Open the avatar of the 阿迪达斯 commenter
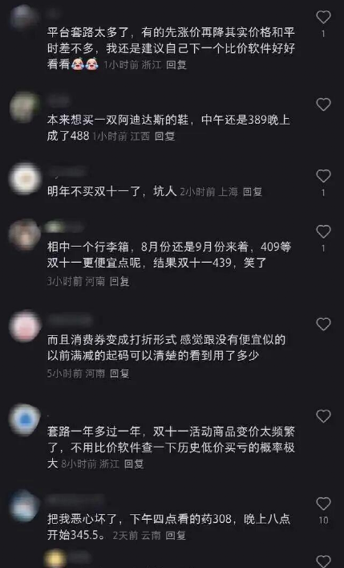This screenshot has width=344, height=568. [25, 108]
